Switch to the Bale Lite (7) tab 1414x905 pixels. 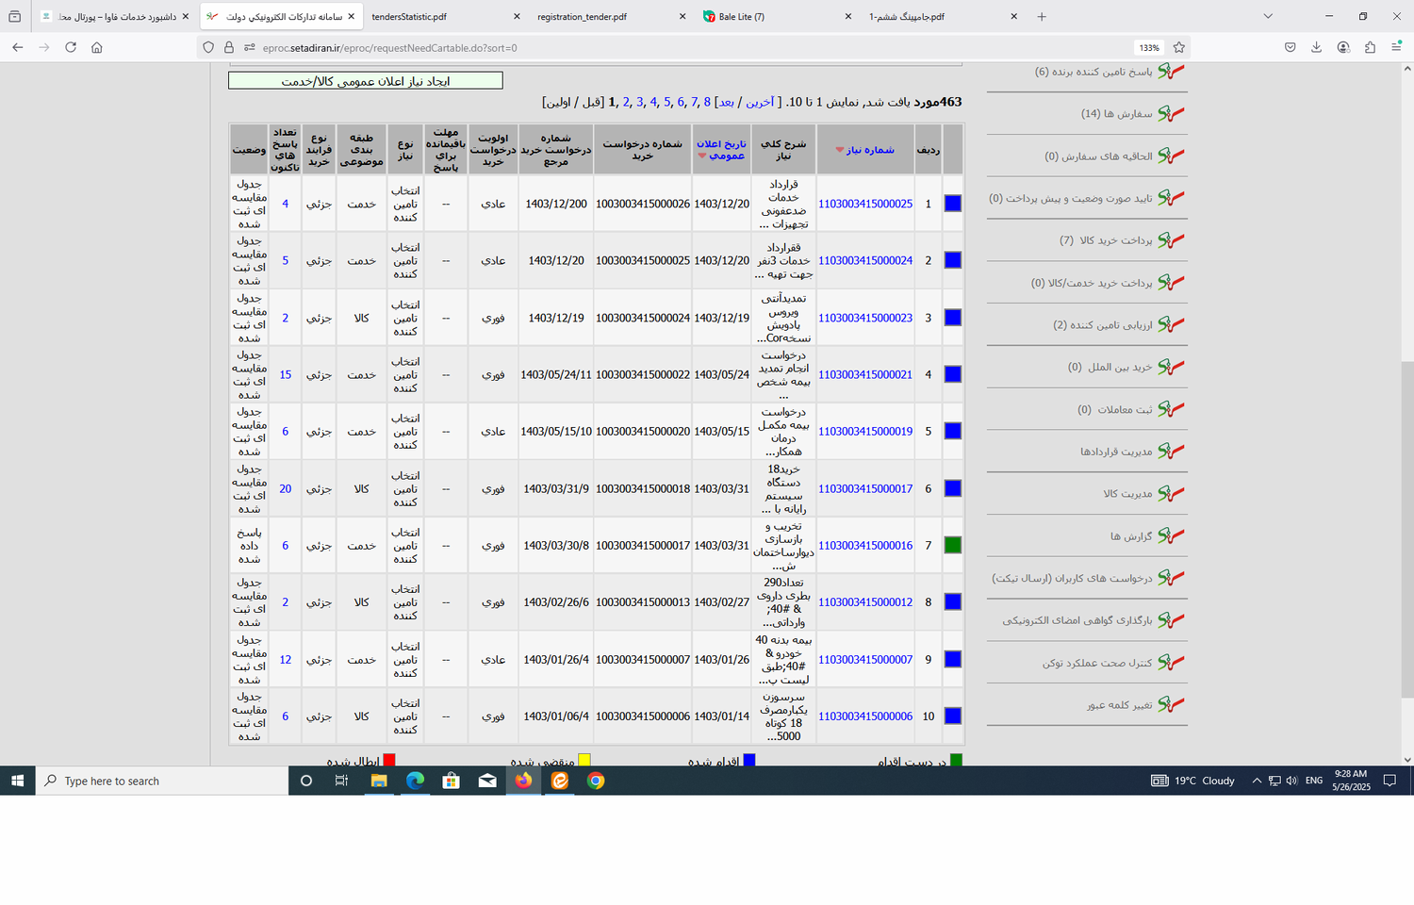coord(742,16)
